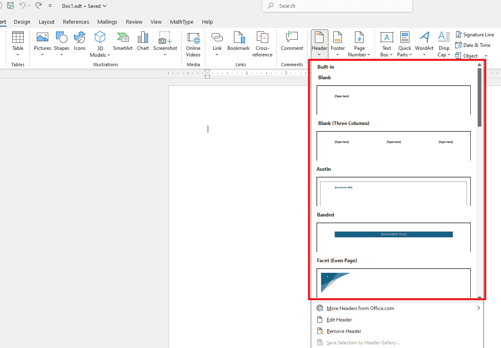Expand More Headers submenu chevron
This screenshot has width=501, height=348.
coord(478,308)
